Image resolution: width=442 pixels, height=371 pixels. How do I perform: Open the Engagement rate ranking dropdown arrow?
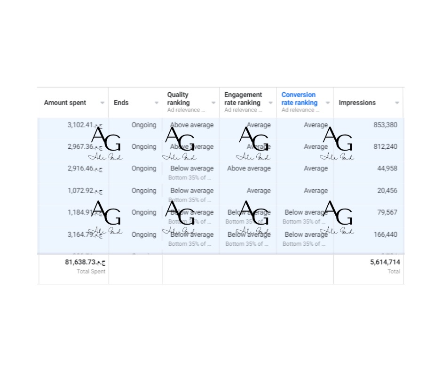[x=271, y=103]
